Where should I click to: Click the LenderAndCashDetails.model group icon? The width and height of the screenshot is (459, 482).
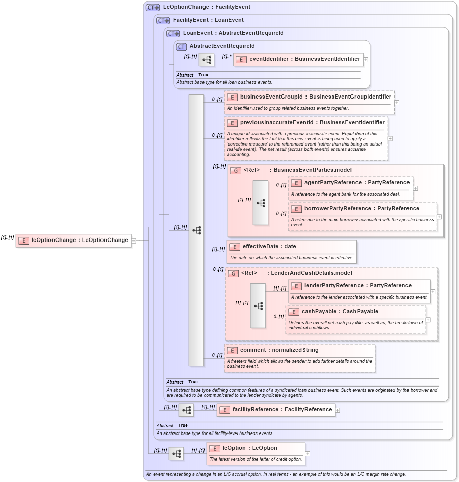pos(234,273)
